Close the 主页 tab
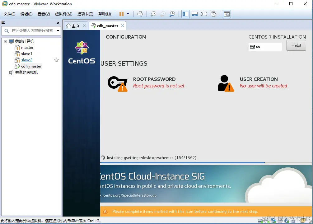The width and height of the screenshot is (313, 224). tap(84, 26)
